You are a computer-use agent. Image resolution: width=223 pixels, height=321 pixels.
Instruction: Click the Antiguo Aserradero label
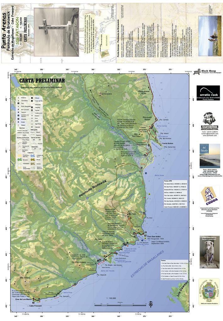point(90,264)
